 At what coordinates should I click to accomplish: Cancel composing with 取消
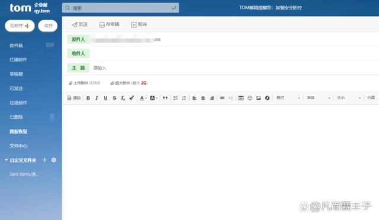139,24
